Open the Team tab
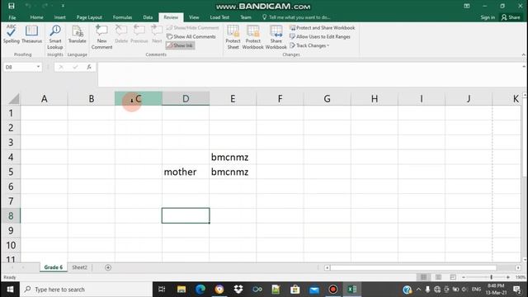Image resolution: width=528 pixels, height=297 pixels. 246,17
